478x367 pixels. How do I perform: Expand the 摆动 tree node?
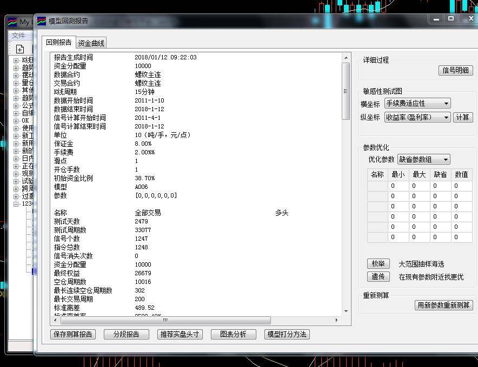[x=16, y=76]
